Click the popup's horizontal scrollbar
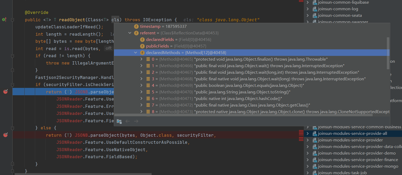The image size is (402, 175). [x=243, y=115]
